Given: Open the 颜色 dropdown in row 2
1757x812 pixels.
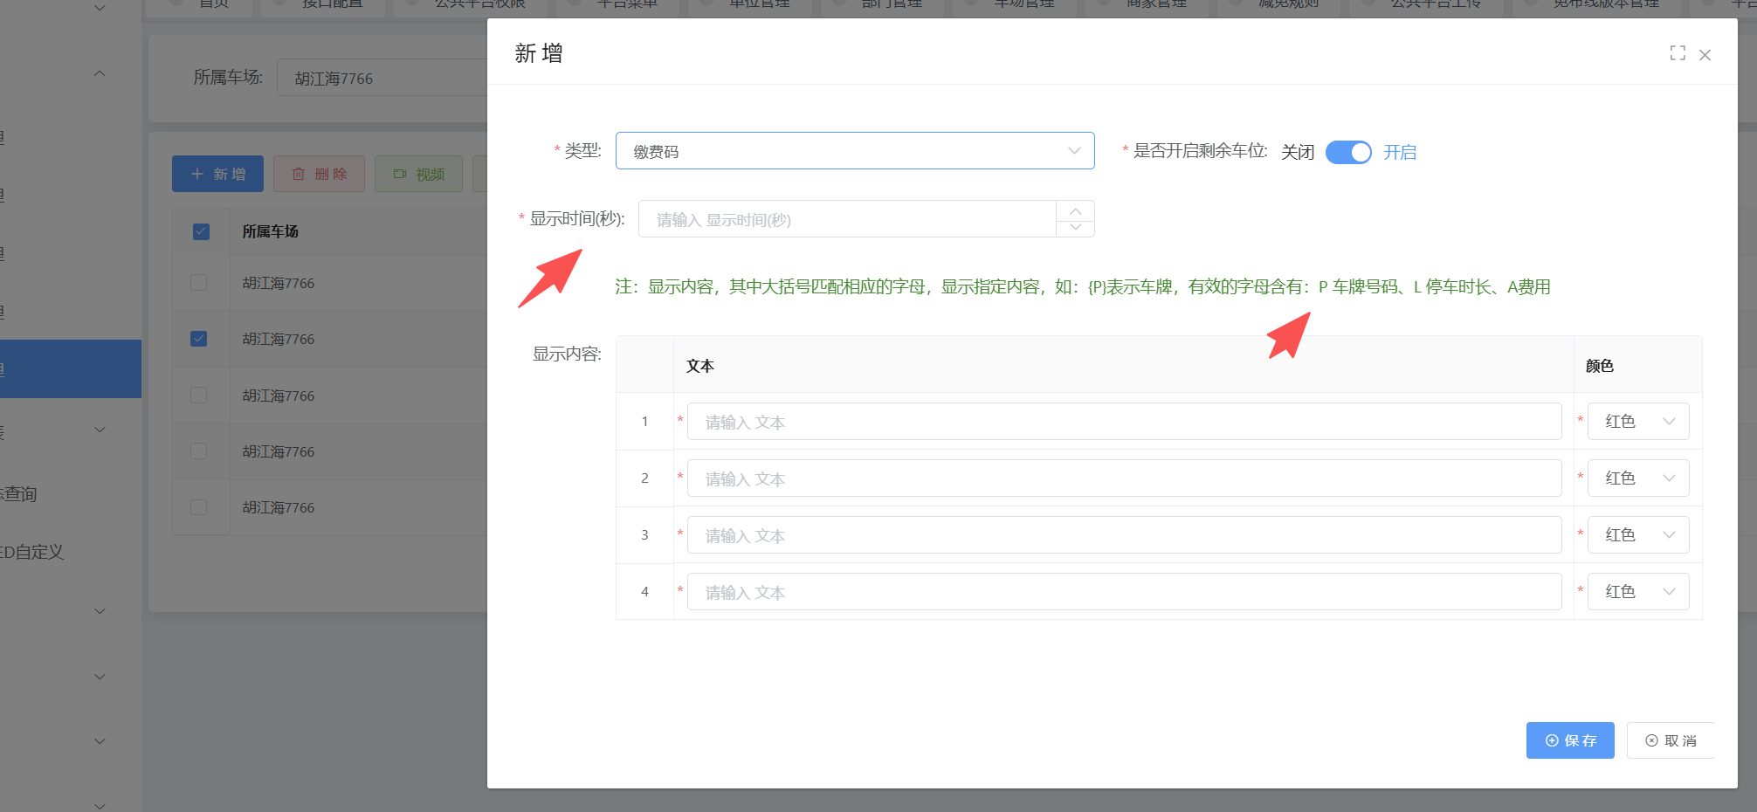Looking at the screenshot, I should click(x=1638, y=478).
